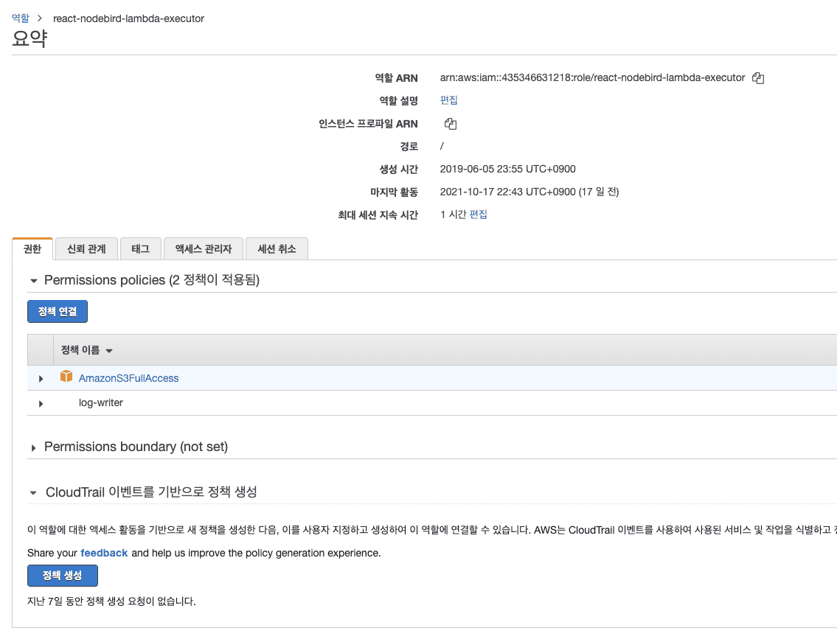This screenshot has height=642, width=837.
Task: Edit the maximum session duration
Action: [x=479, y=214]
